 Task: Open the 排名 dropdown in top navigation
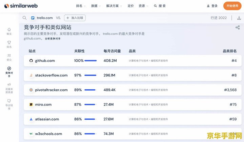coord(81,6)
